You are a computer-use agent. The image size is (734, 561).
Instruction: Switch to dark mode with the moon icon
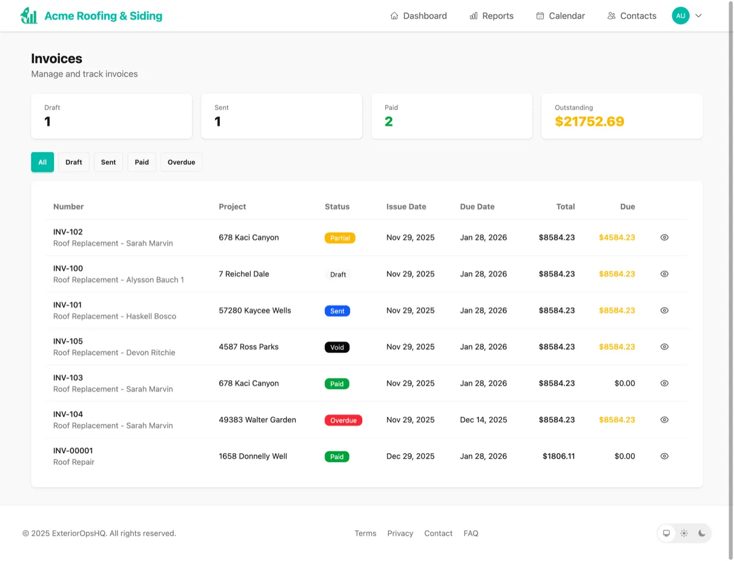(701, 533)
